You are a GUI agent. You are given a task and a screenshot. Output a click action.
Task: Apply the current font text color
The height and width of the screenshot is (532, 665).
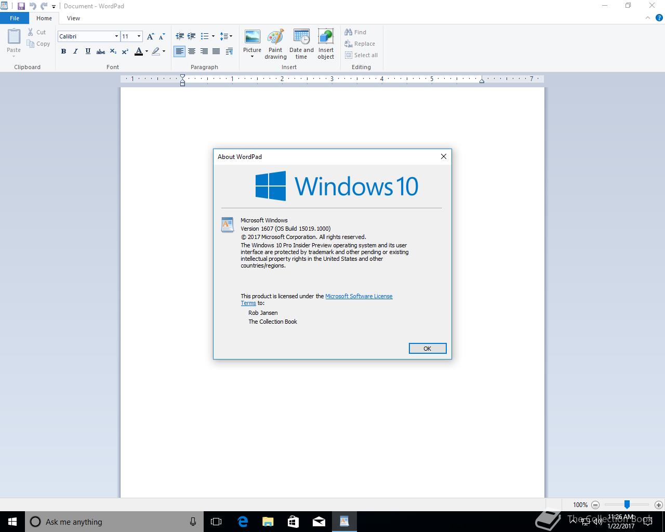point(138,51)
